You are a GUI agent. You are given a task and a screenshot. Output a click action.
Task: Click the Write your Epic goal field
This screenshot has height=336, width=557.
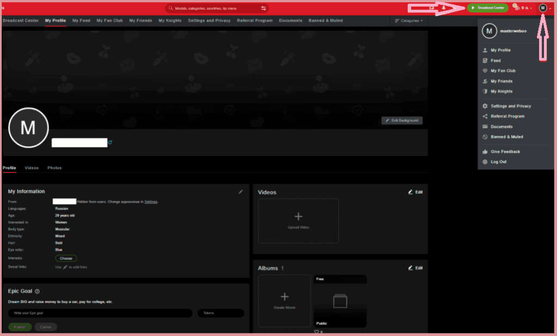(100, 313)
